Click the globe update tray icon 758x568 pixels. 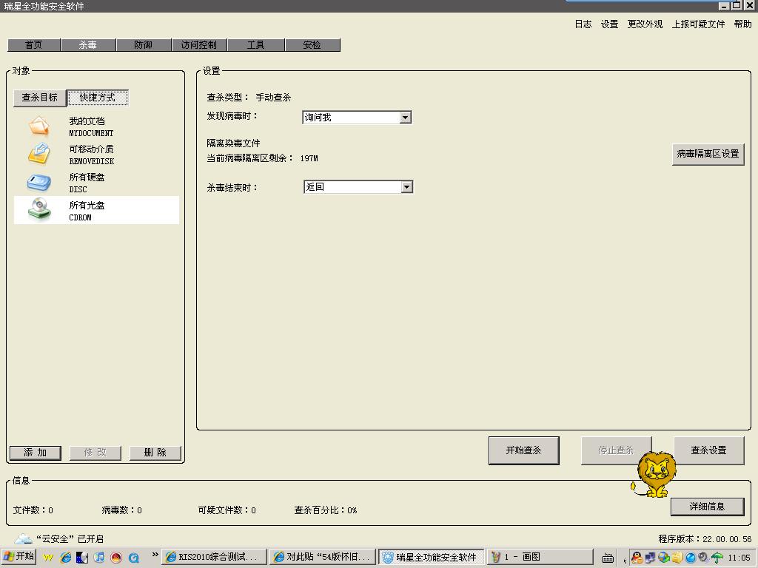[x=664, y=558]
